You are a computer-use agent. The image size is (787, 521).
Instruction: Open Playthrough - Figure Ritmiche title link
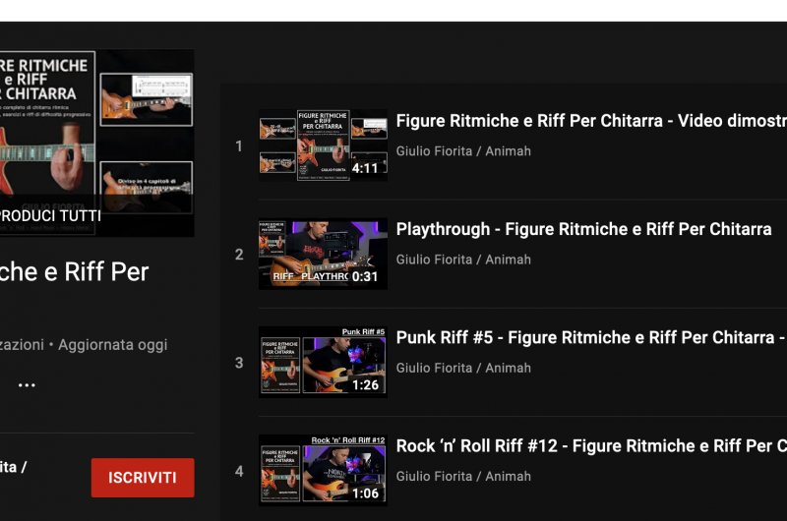[583, 229]
